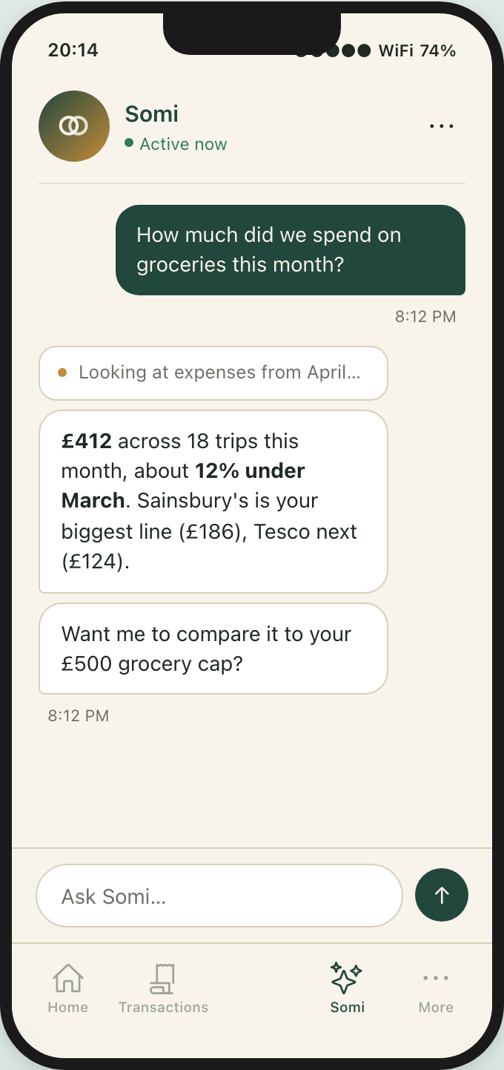Click the 20:14 clock in the status bar
504x1070 pixels.
(x=73, y=50)
